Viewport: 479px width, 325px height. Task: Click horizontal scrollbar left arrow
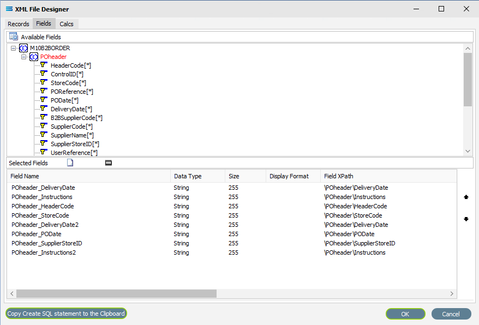pyautogui.click(x=12, y=293)
